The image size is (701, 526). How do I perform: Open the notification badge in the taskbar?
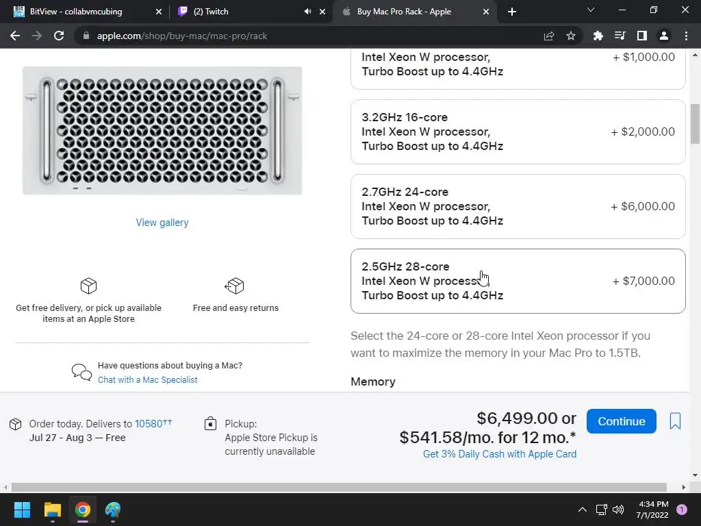click(682, 510)
